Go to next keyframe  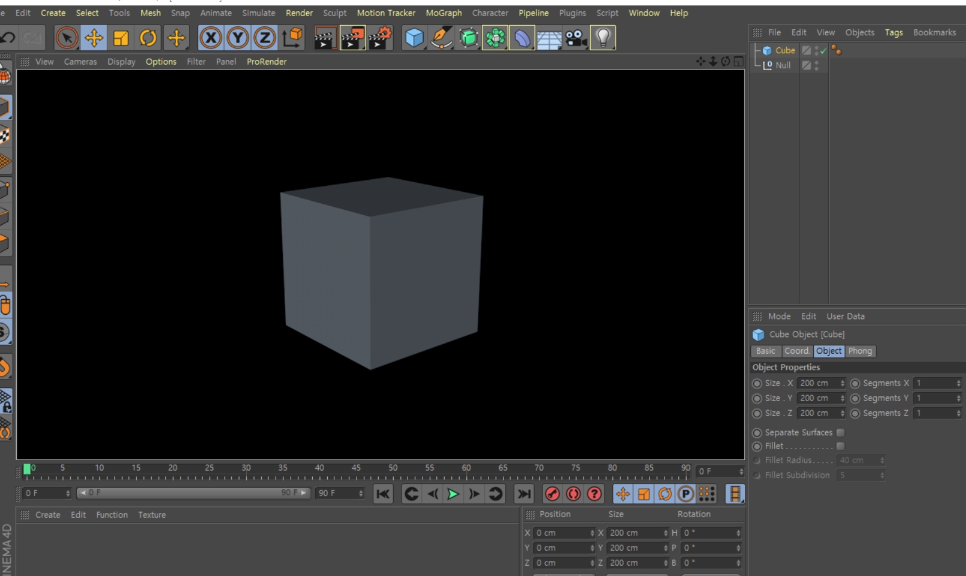point(496,494)
